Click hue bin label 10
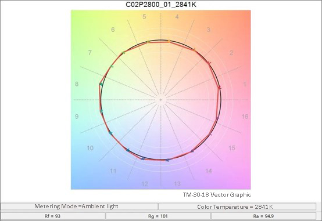The height and width of the screenshot is (221, 322). pos(90,148)
